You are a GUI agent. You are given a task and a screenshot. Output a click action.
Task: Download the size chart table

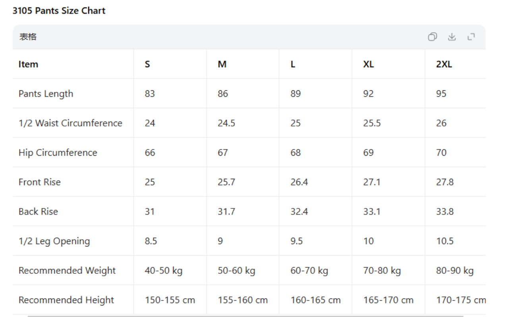click(452, 37)
